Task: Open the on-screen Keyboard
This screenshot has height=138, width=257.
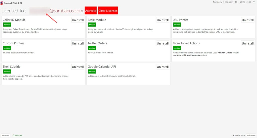Action: coord(6,135)
